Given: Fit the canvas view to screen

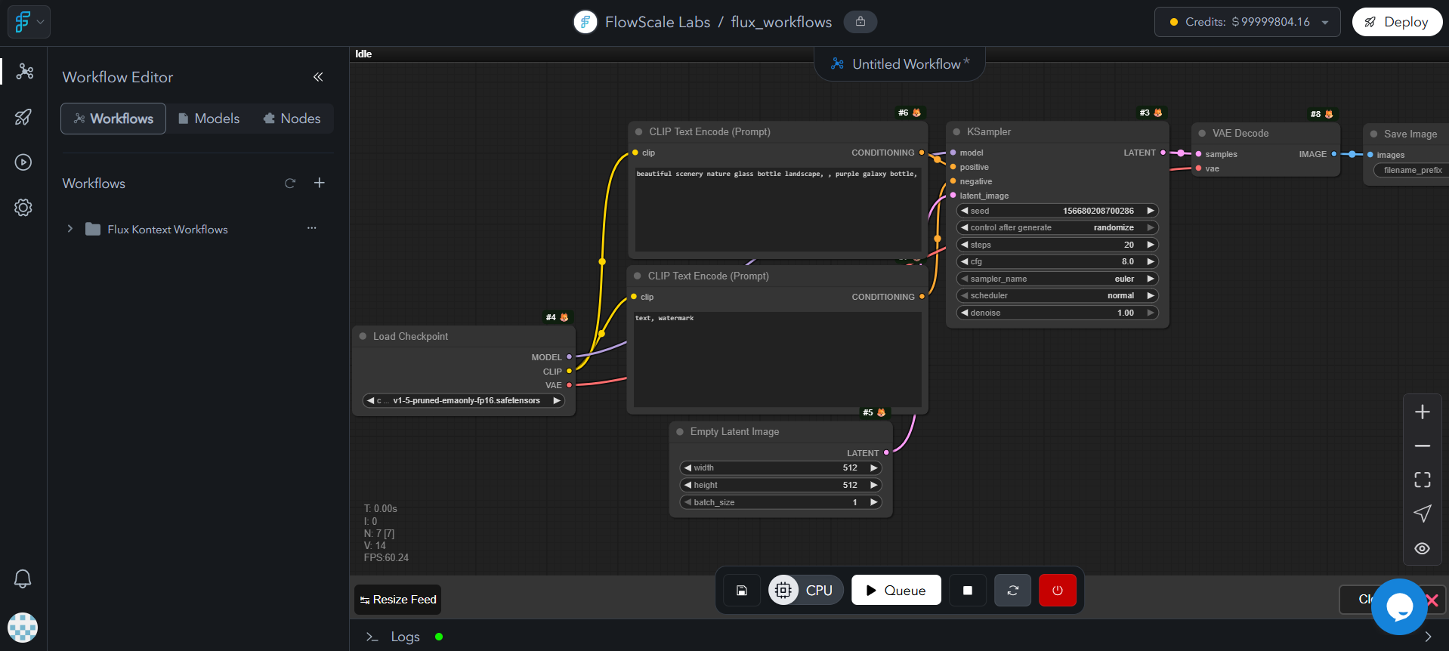Looking at the screenshot, I should pos(1422,480).
